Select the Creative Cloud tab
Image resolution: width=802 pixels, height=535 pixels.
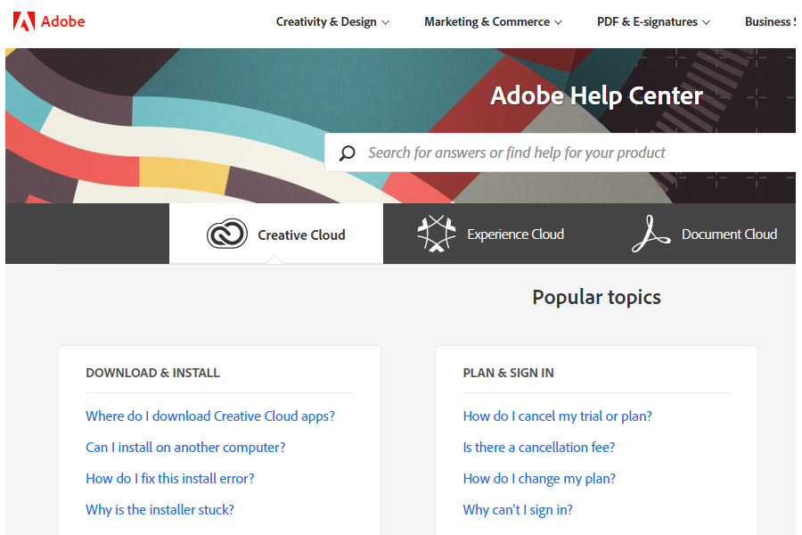tap(276, 235)
